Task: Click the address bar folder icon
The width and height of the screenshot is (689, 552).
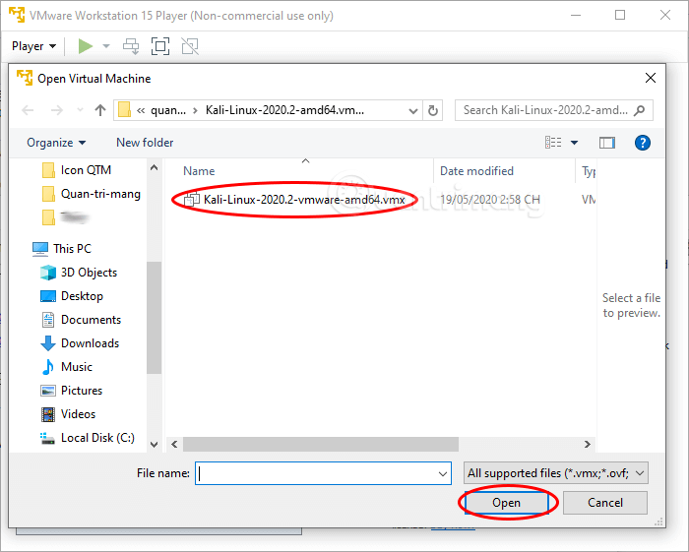Action: tap(124, 110)
